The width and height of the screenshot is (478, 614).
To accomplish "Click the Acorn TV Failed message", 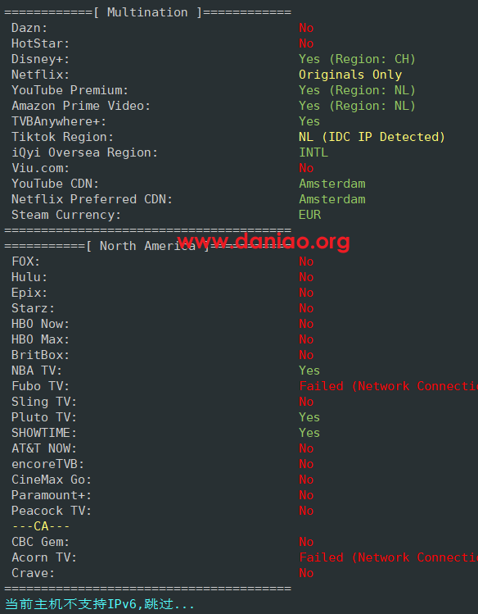I will click(389, 557).
